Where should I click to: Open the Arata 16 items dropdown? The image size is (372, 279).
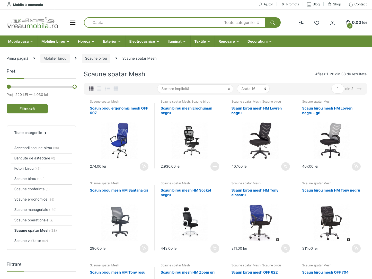click(253, 89)
